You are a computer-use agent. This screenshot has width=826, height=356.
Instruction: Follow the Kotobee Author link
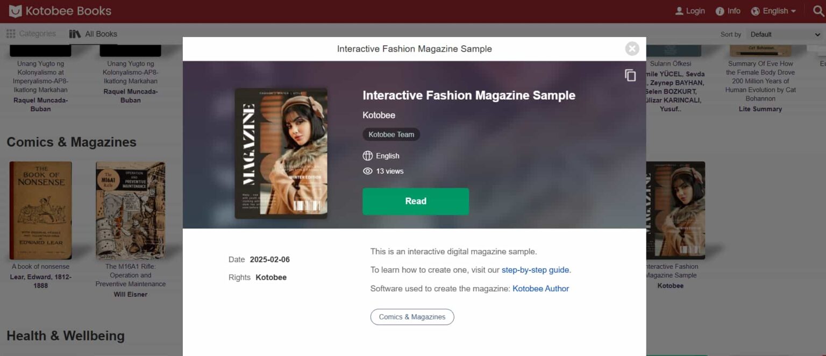tap(540, 288)
